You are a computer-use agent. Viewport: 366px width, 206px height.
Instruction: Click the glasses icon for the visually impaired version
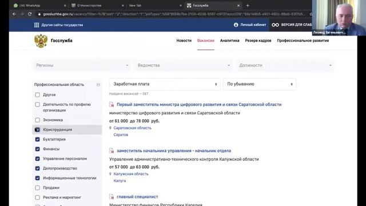coord(275,25)
